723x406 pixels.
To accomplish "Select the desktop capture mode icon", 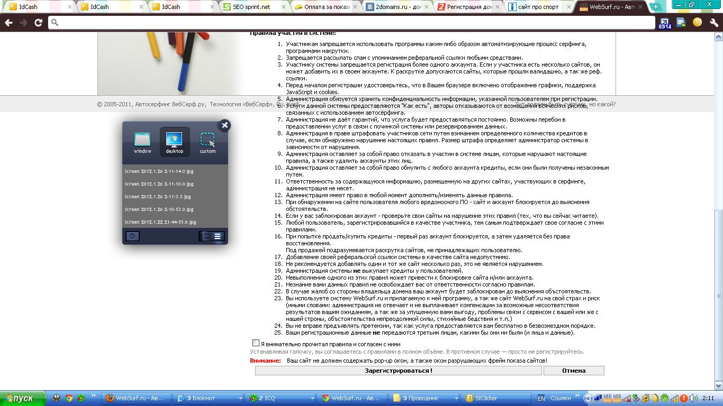I will click(x=174, y=140).
